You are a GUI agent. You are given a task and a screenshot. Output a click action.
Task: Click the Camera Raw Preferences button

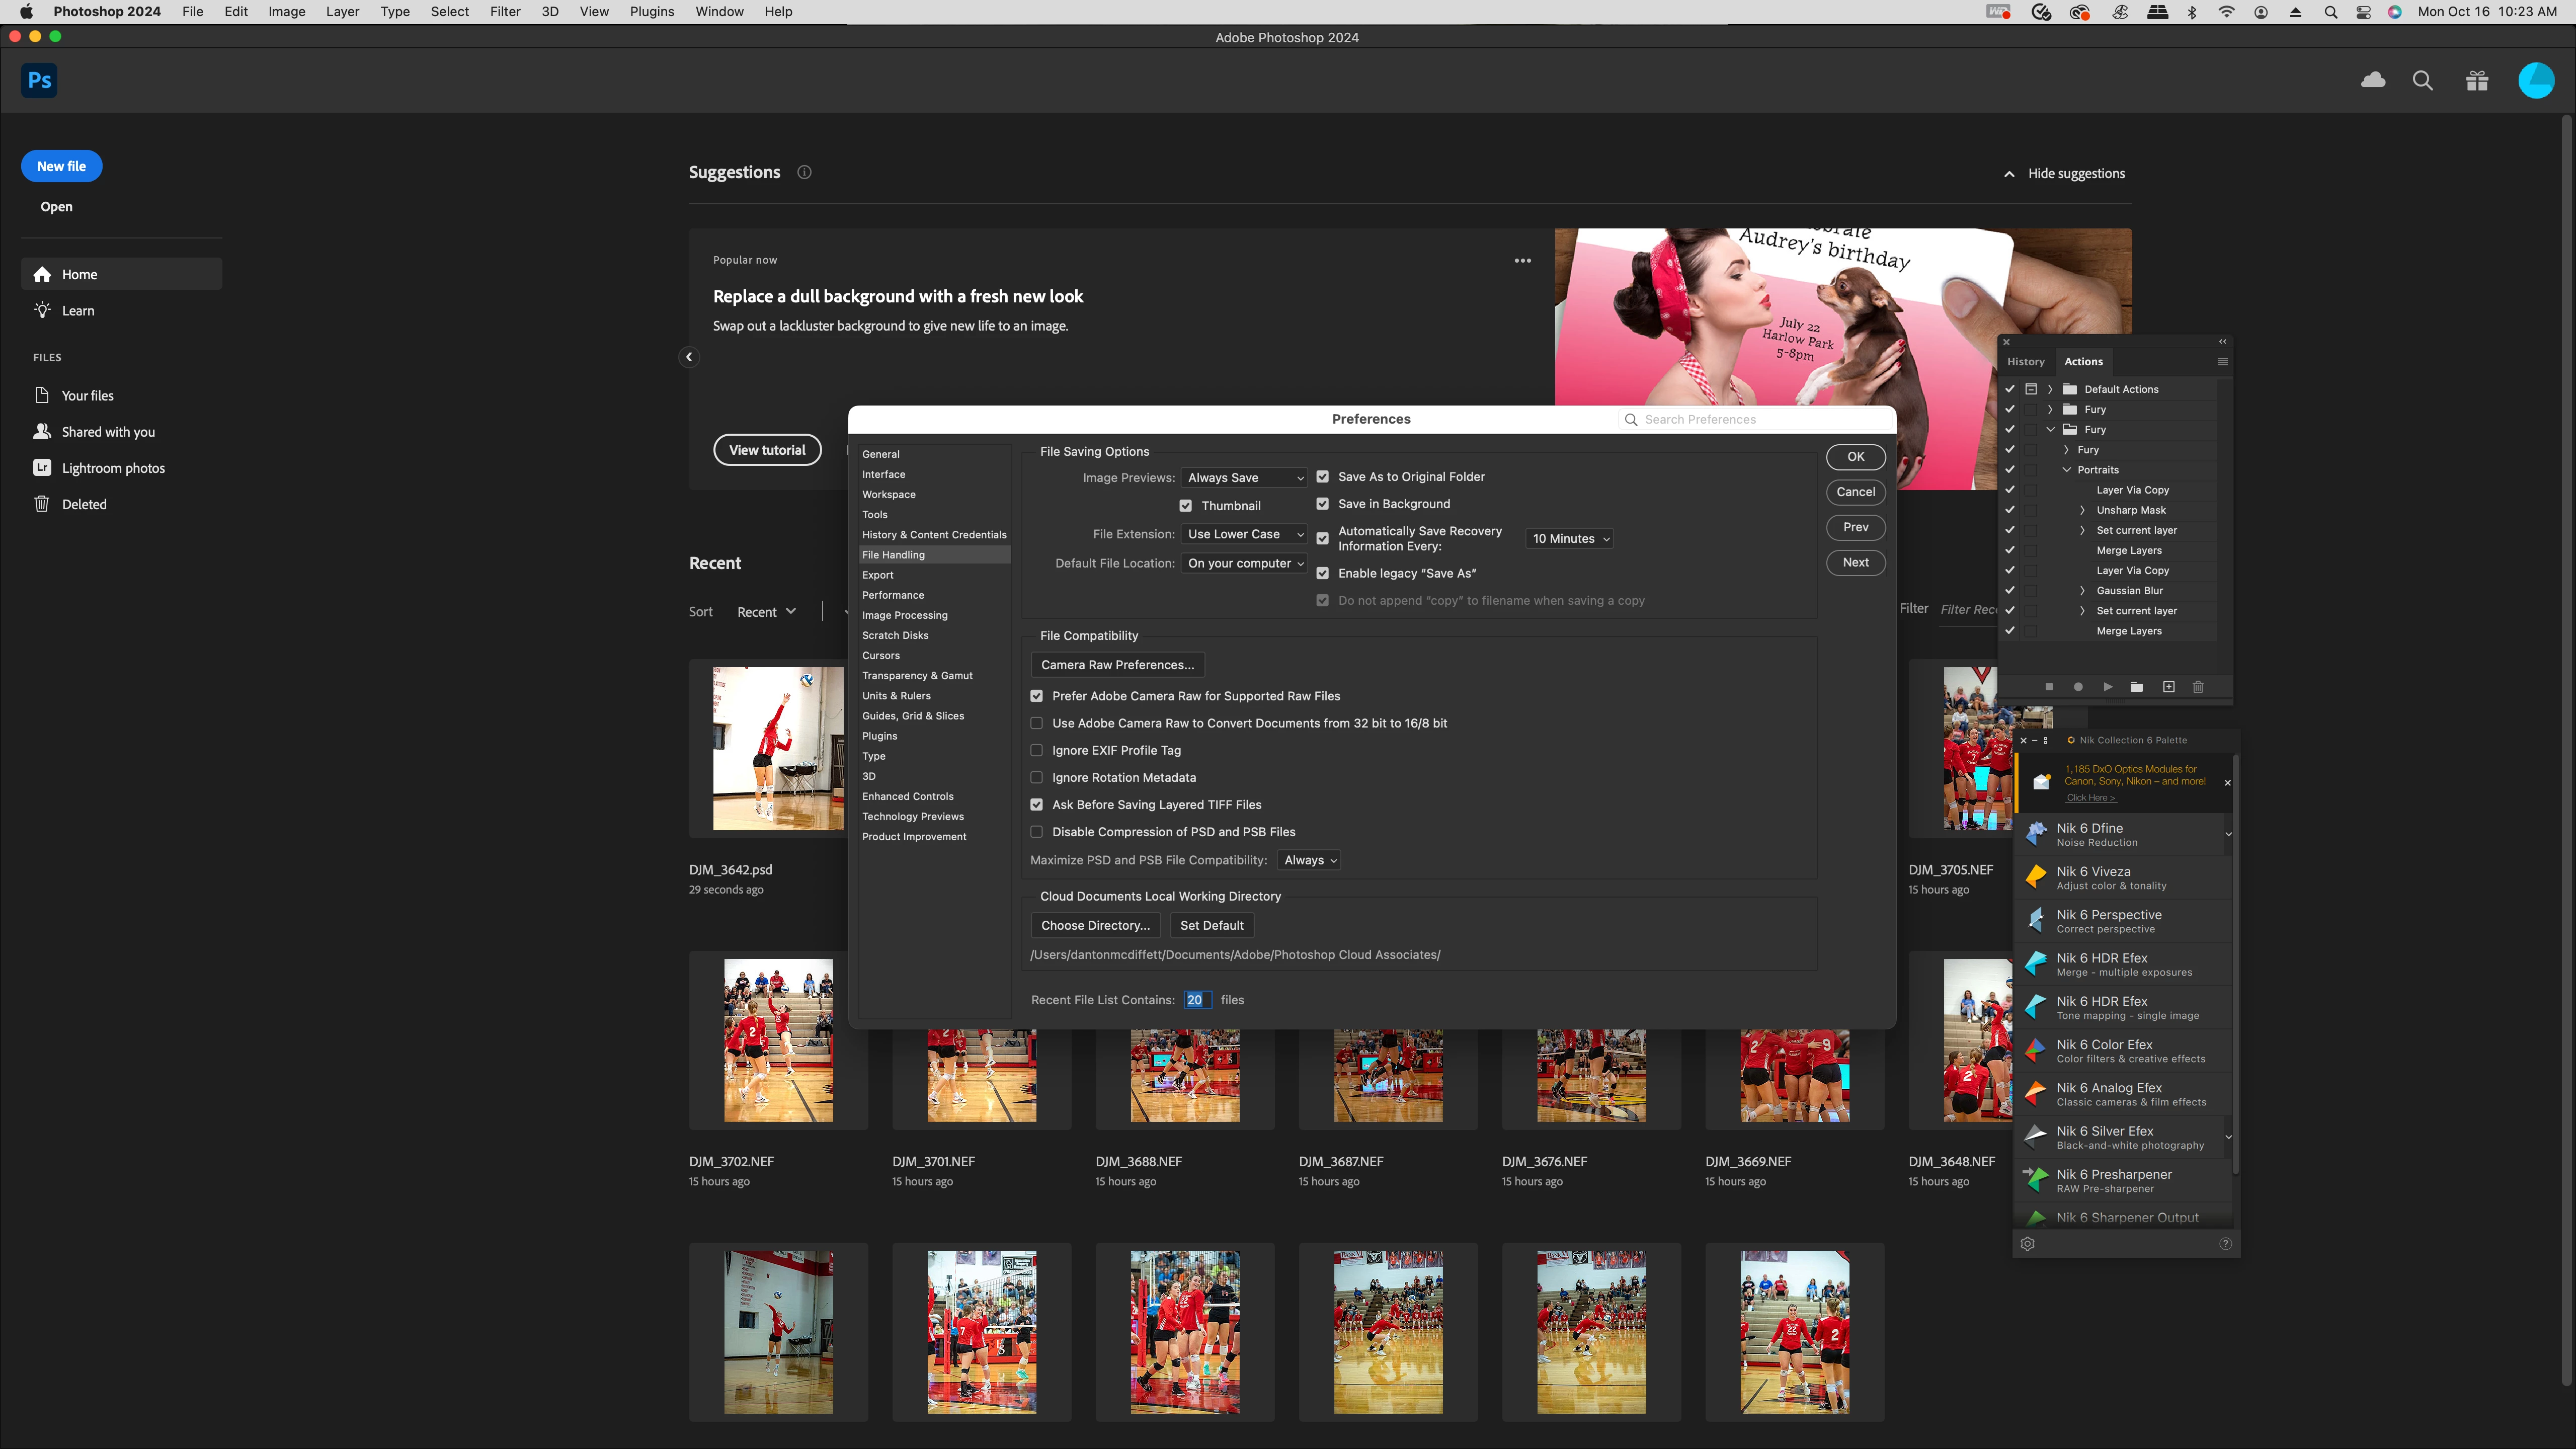click(x=1117, y=665)
